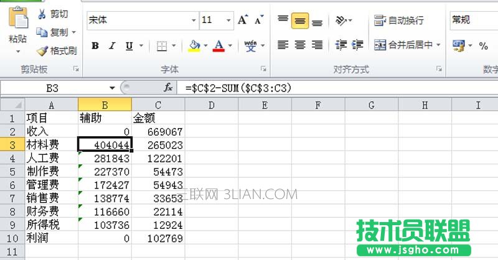498x260 pixels.
Task: Click the 金额 header cell
Action: [158, 118]
